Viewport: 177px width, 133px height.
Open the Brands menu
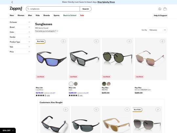click(47, 15)
